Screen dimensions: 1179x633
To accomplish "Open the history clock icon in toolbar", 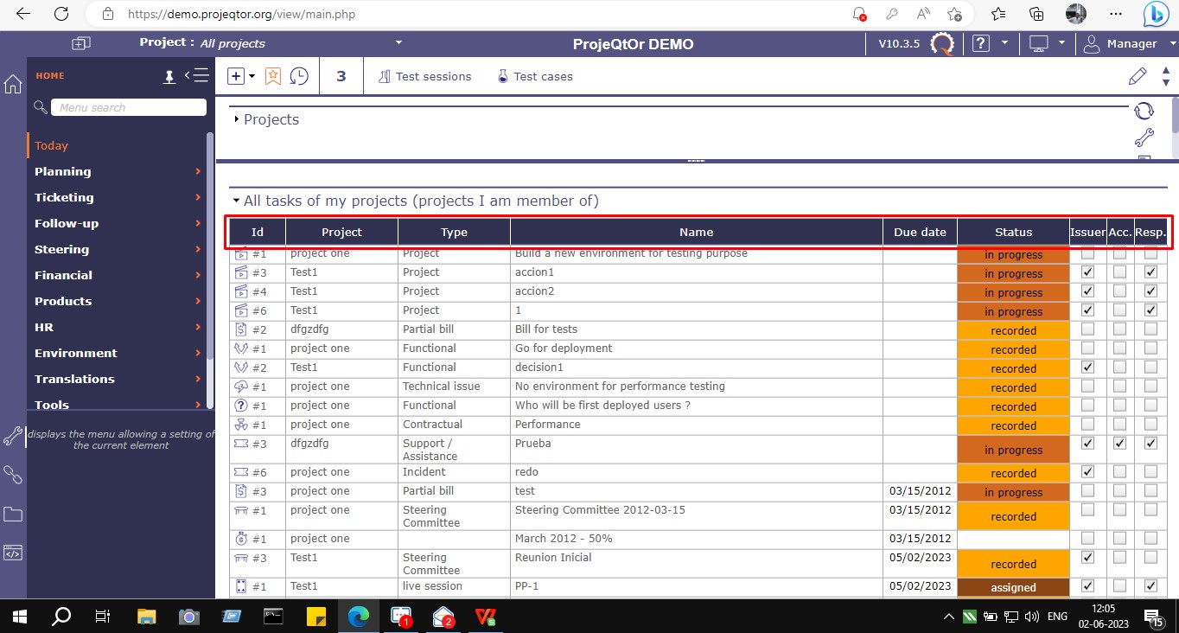I will 299,76.
